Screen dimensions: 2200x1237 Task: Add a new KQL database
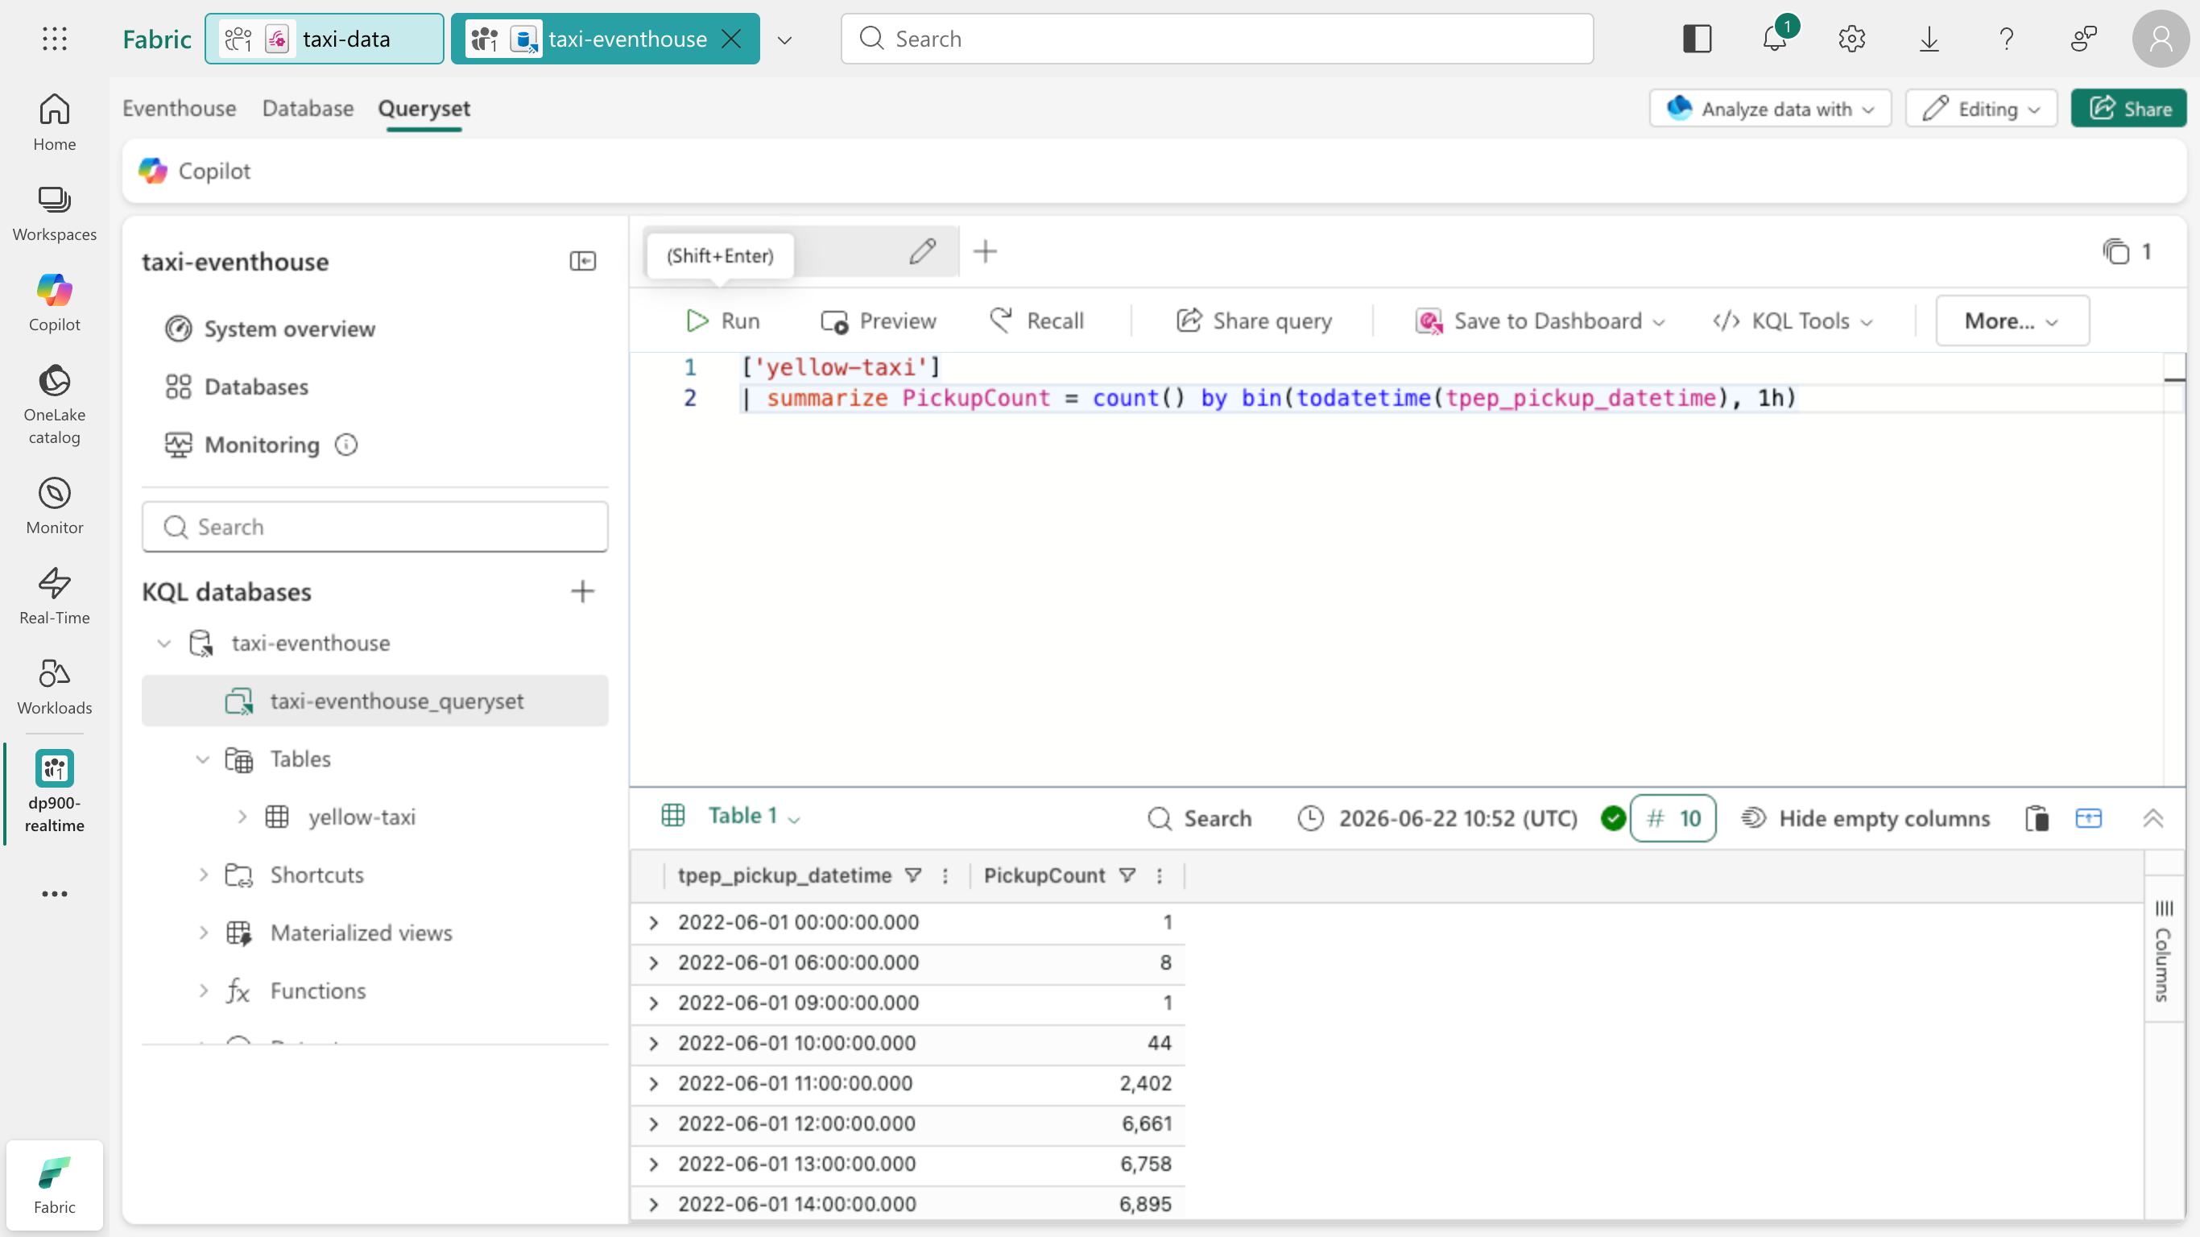582,591
